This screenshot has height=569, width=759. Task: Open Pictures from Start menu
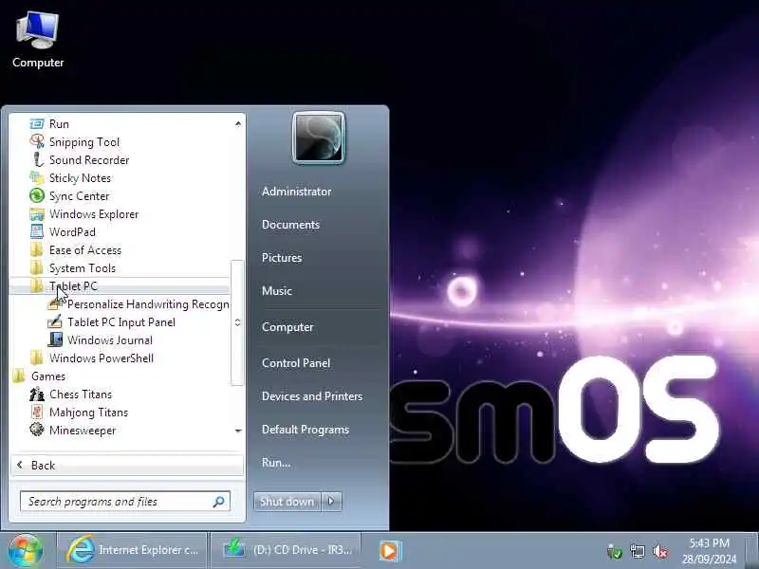point(282,257)
